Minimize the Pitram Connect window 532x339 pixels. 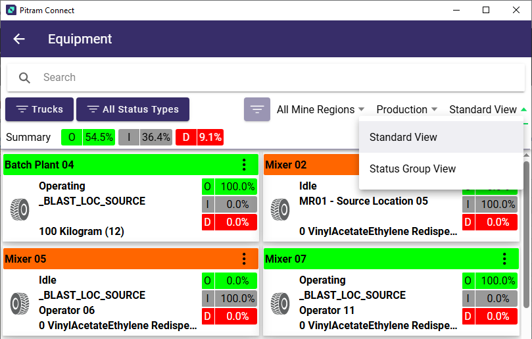coord(456,10)
